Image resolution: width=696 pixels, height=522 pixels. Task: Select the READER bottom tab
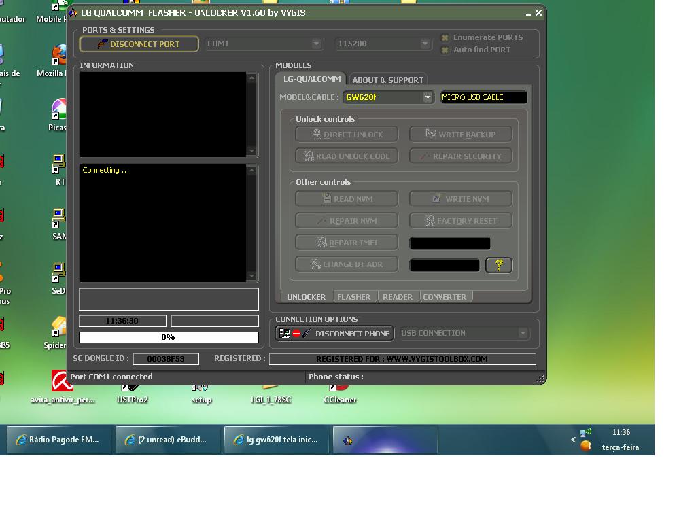(x=397, y=297)
